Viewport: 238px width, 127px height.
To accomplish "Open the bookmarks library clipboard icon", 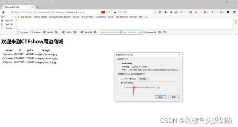I will (x=160, y=12).
